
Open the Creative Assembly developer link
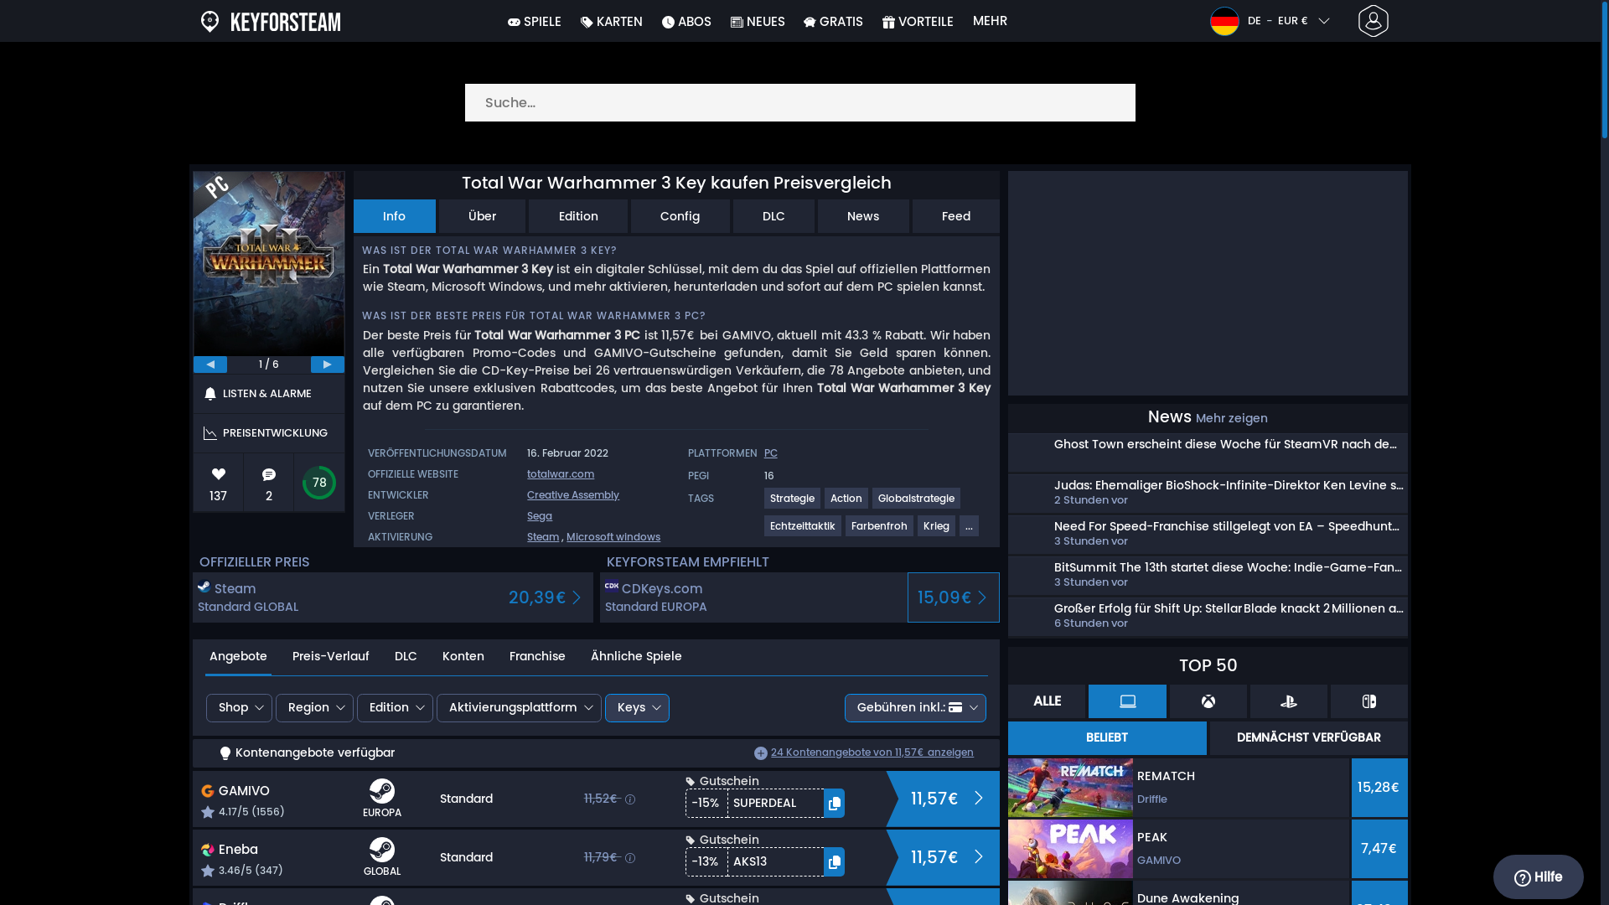(x=573, y=495)
